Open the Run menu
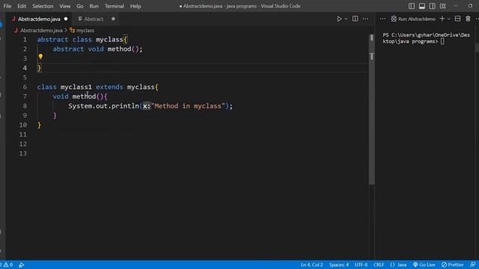The height and width of the screenshot is (269, 479). point(94,6)
